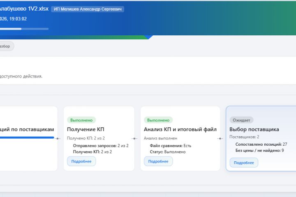Click the Без цены / не найдено: 9 line
This screenshot has width=296, height=197.
(x=259, y=151)
